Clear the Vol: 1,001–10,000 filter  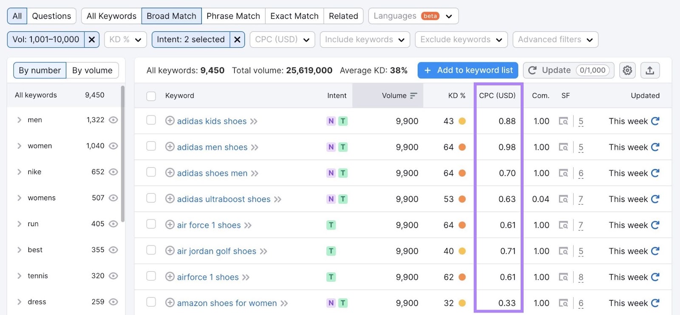tap(92, 40)
